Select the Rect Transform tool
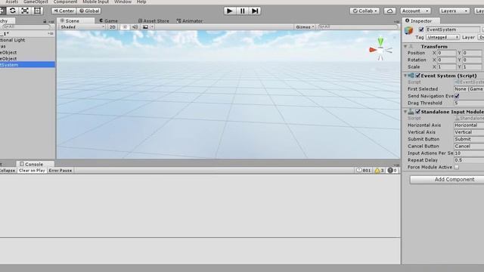The width and height of the screenshot is (484, 272). [37, 11]
